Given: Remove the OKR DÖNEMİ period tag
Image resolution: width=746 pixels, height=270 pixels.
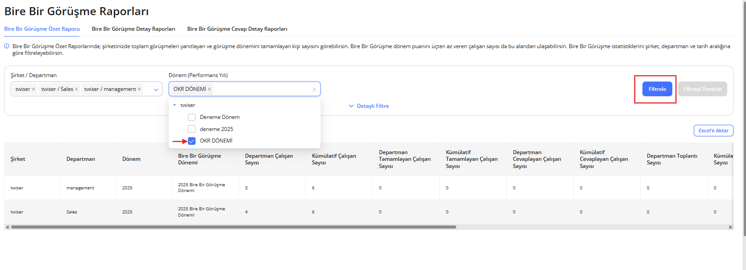Looking at the screenshot, I should [x=209, y=89].
